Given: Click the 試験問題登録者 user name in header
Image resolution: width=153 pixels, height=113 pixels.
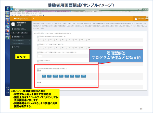Looking at the screenshot, I should (142, 18).
